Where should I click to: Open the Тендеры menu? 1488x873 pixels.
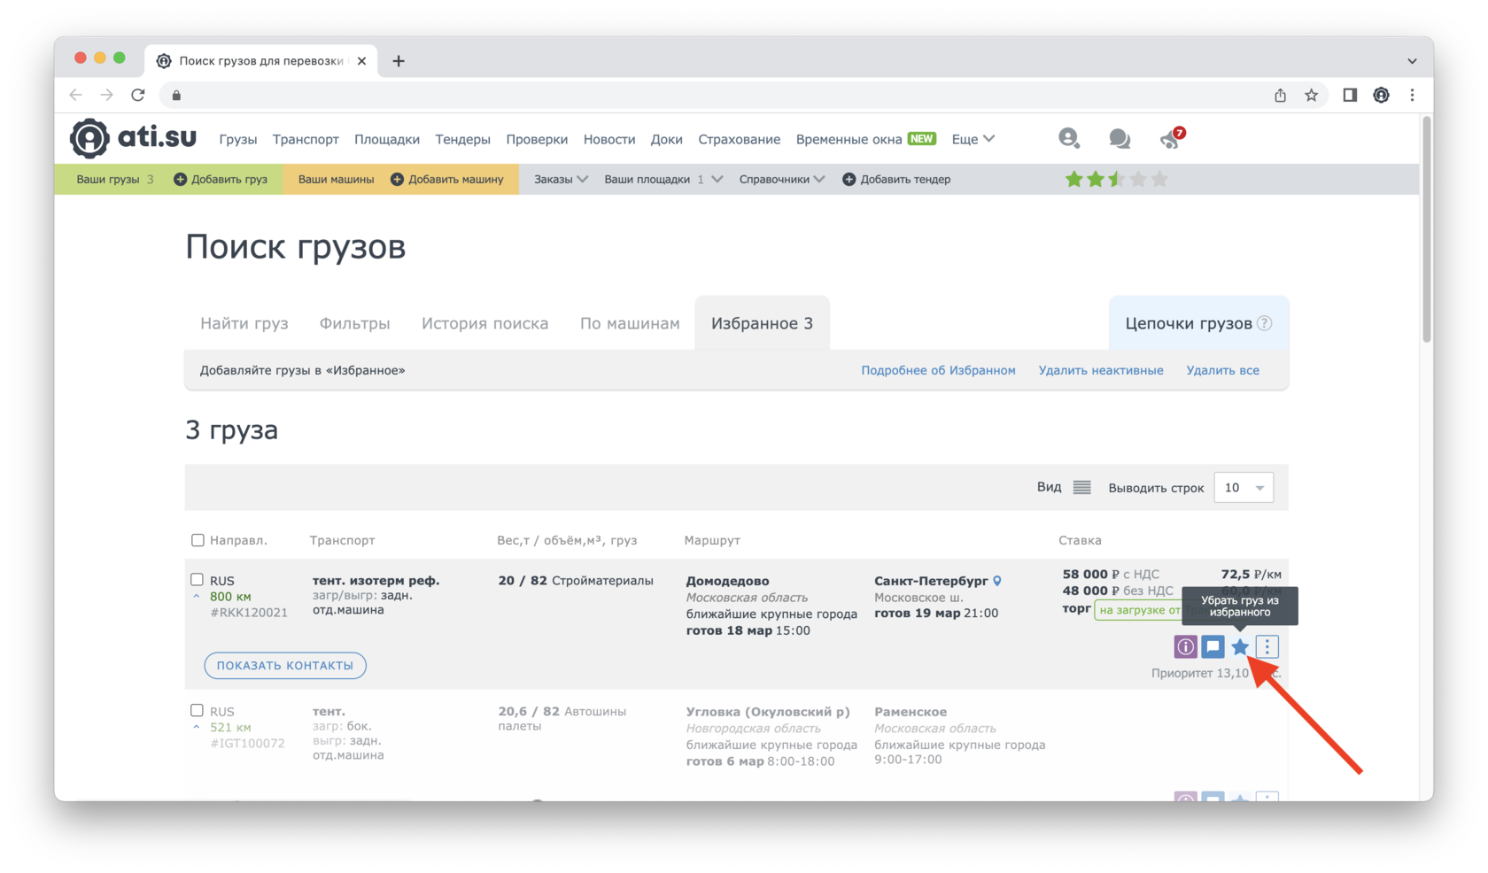coord(462,139)
